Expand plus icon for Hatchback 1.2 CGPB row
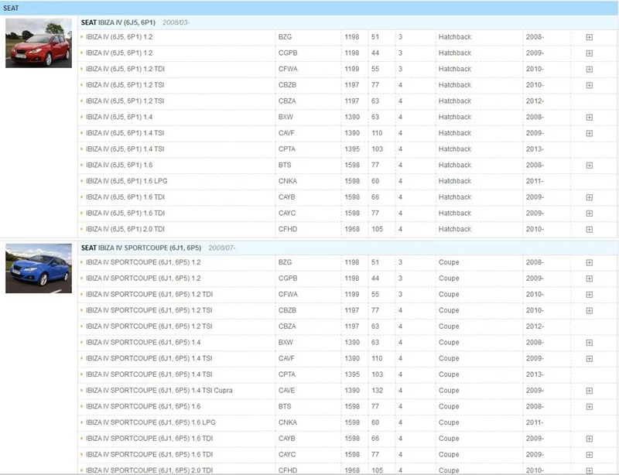The image size is (619, 475). click(589, 53)
